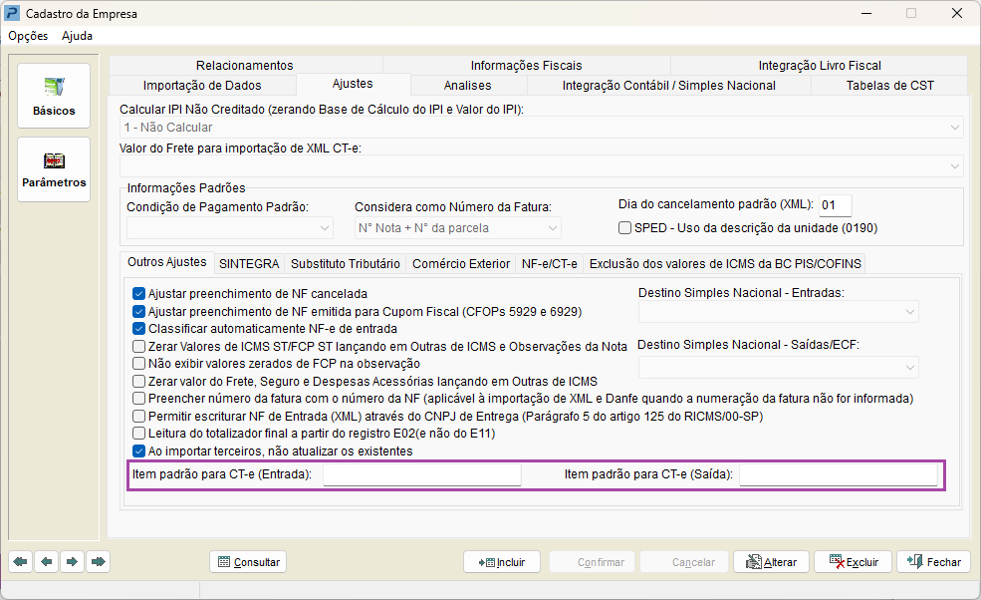Click the Item padrão CT-e (Entrada) field
Image resolution: width=981 pixels, height=600 pixels.
coord(421,475)
